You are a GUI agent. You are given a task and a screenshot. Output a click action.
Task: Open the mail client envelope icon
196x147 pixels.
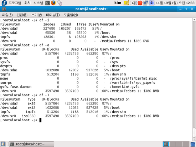click(x=60, y=3)
